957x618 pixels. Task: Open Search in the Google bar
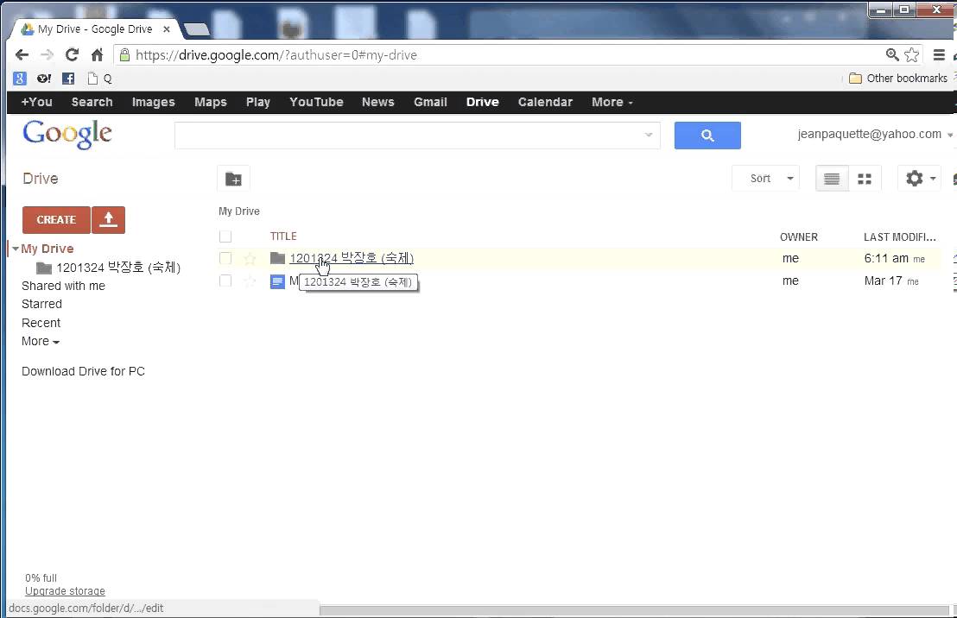click(92, 103)
